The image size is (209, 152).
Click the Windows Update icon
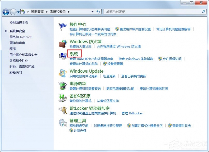[x=62, y=73]
